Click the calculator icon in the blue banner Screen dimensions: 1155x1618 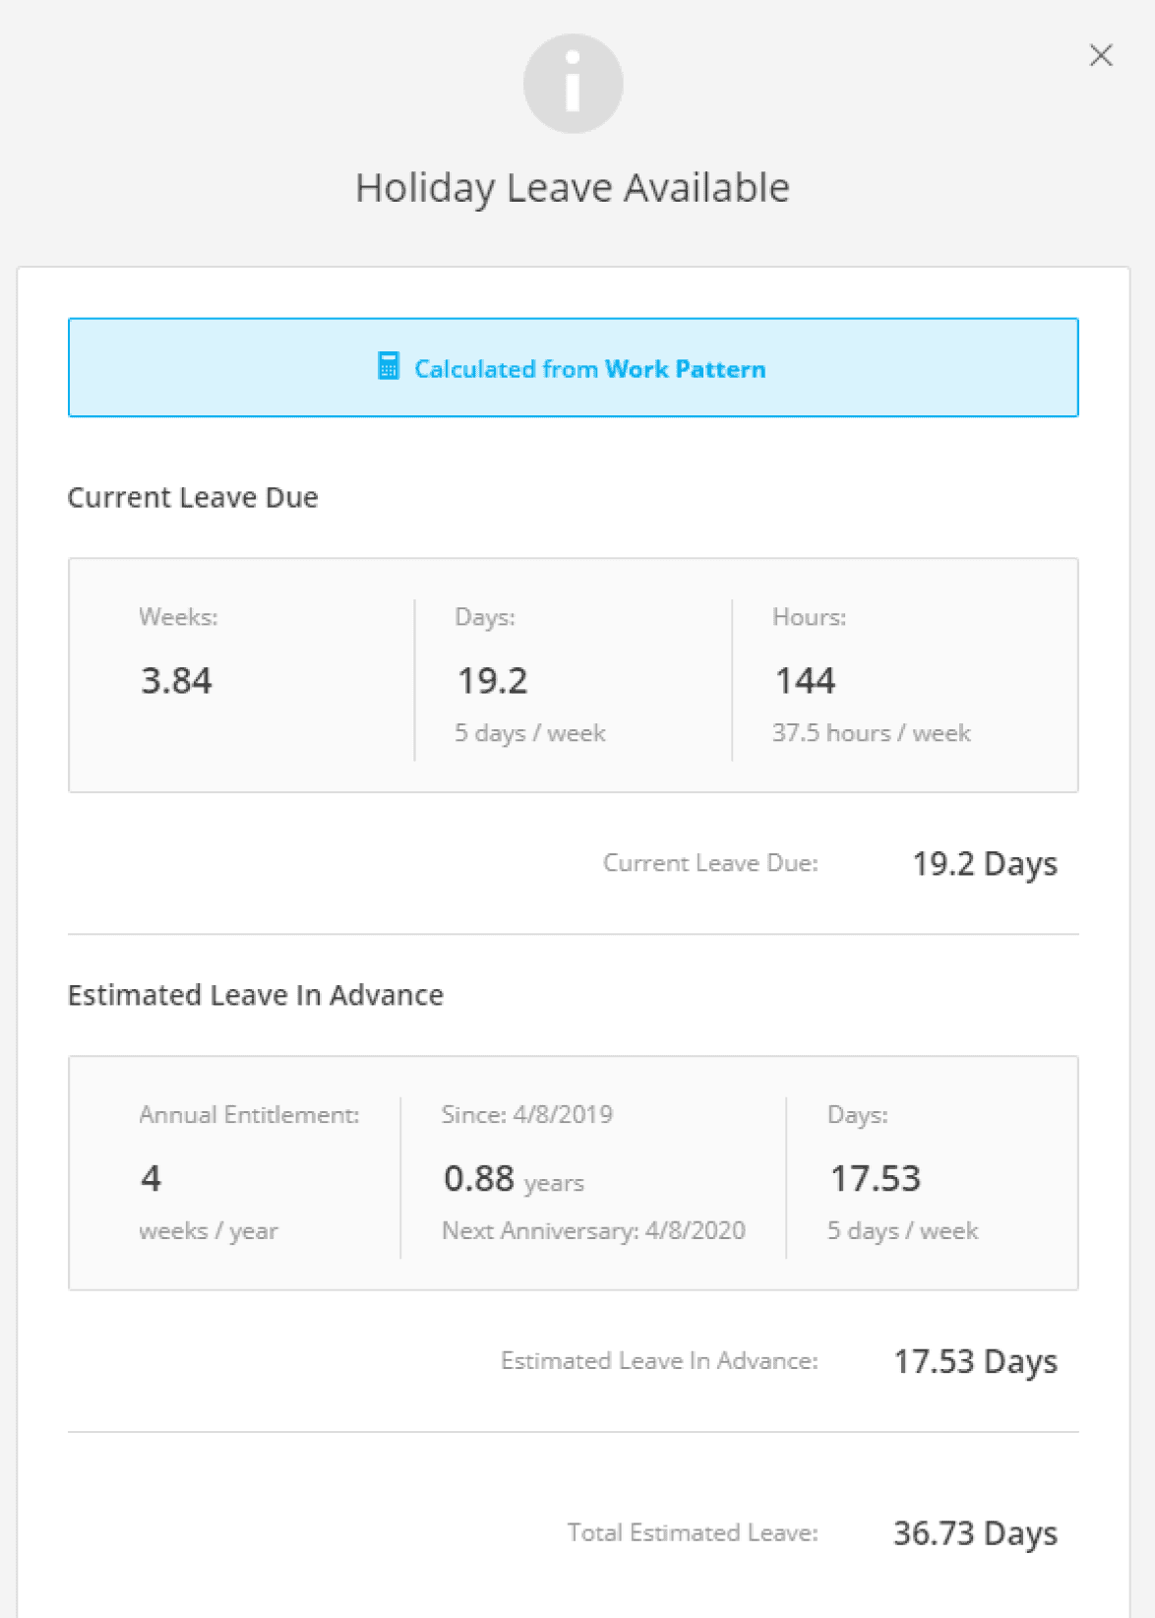point(389,367)
